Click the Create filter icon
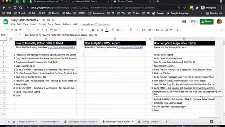This screenshot has width=225, height=127. point(171,30)
